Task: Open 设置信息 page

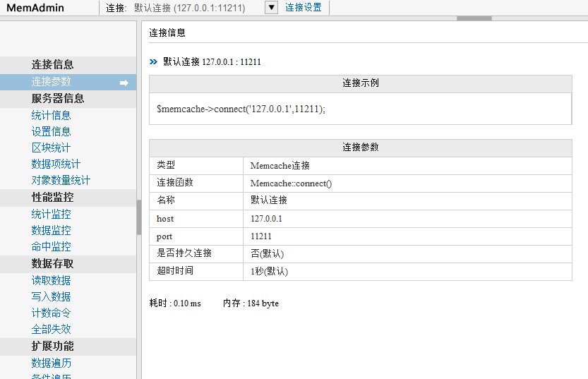Action: point(51,131)
